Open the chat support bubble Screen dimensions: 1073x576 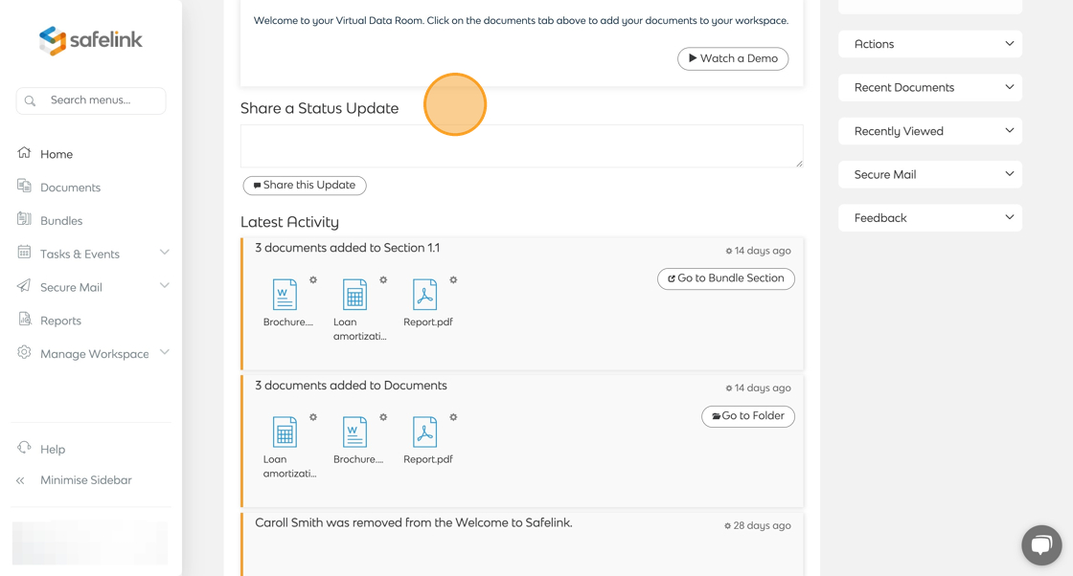click(x=1040, y=545)
